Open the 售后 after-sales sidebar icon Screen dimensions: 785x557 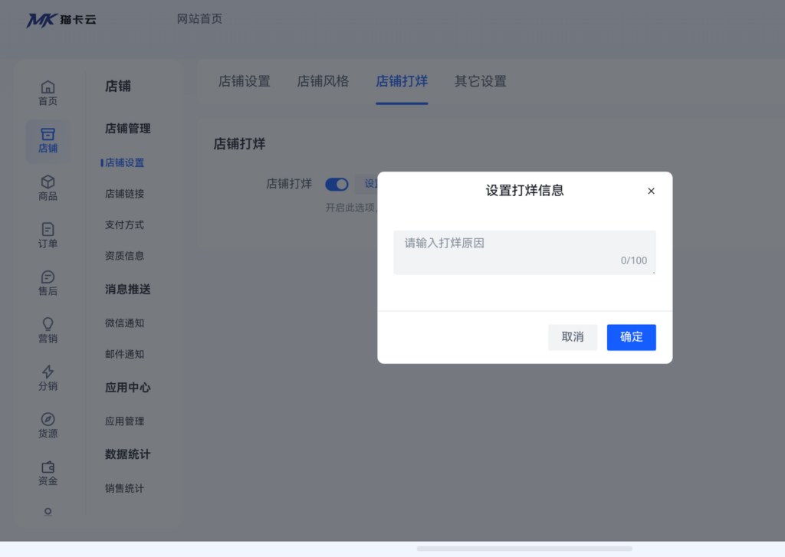(48, 283)
